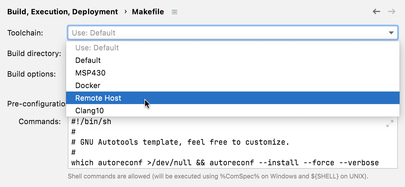Screen dimensions: 405x187
Task: Choose Docker from the toolchain list
Action: [x=87, y=85]
